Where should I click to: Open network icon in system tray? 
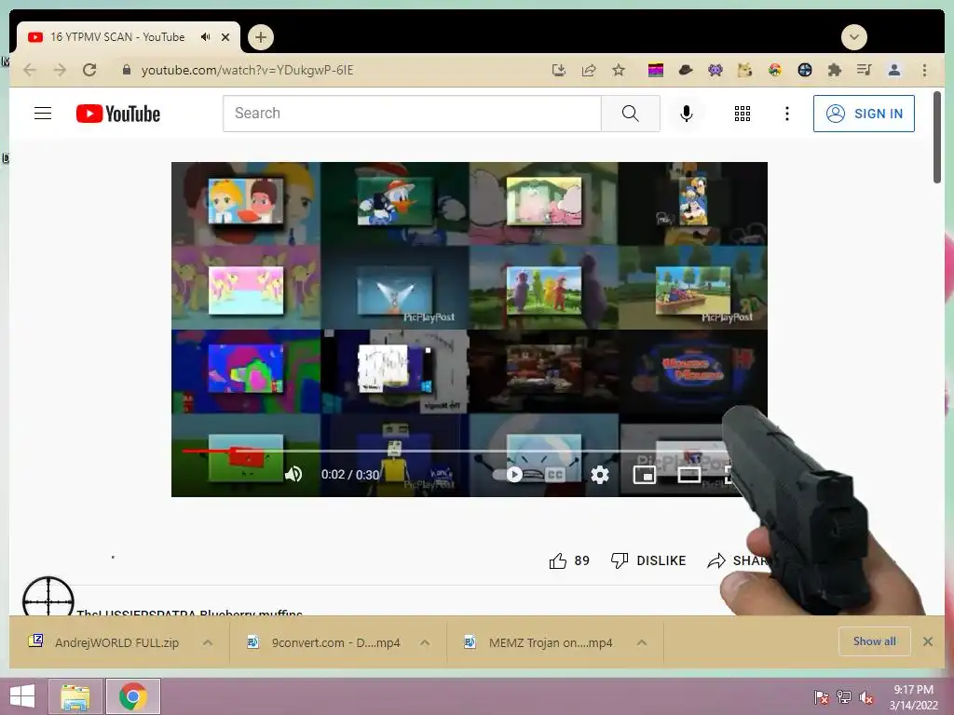click(844, 697)
